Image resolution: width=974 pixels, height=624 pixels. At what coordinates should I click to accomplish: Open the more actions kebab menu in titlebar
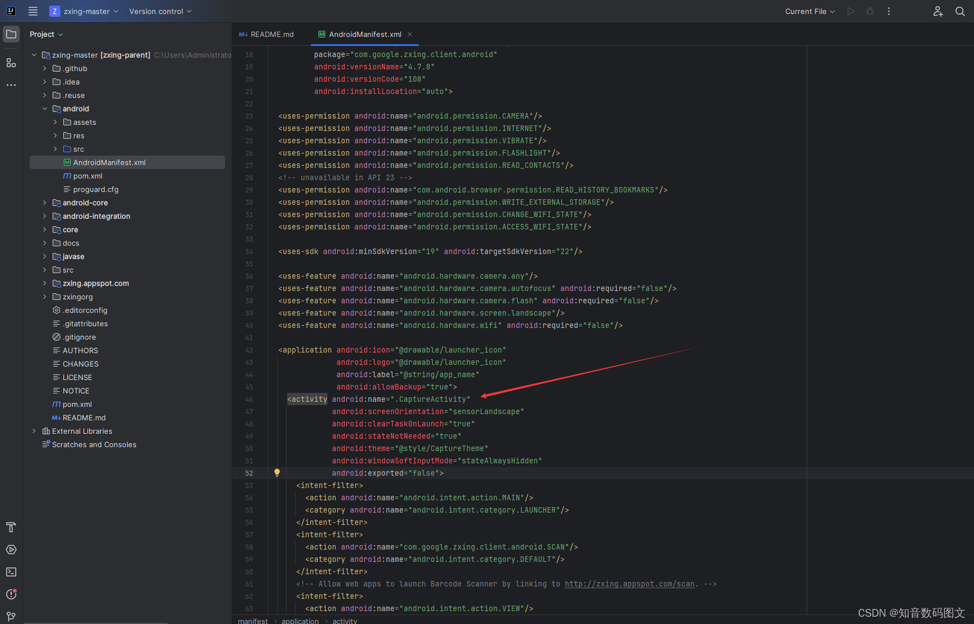(x=889, y=11)
